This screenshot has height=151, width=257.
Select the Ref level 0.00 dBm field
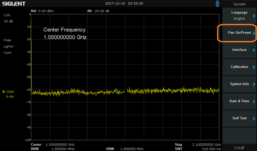(42, 11)
